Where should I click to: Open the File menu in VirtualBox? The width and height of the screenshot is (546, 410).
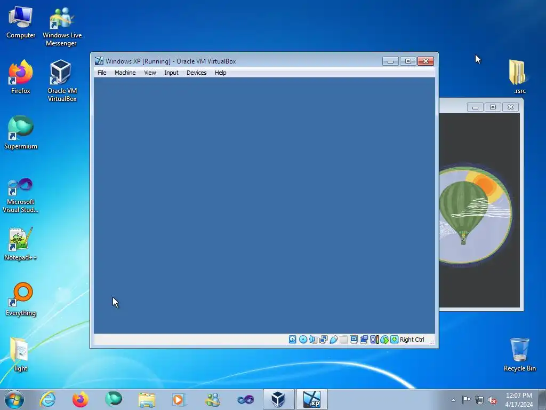point(102,73)
